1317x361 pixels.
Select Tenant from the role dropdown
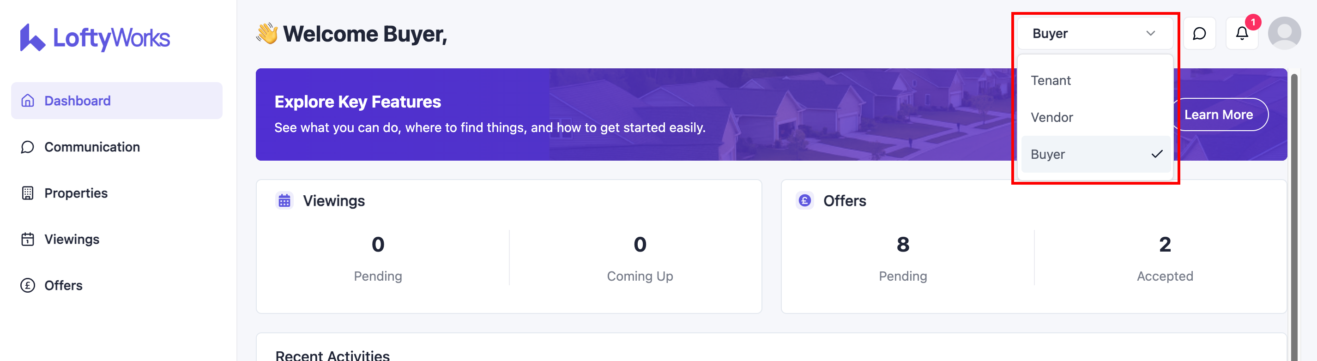[1051, 81]
